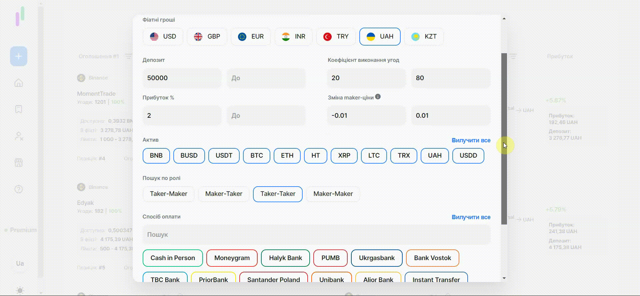
Task: Select the USD fiat currency chip
Action: pyautogui.click(x=163, y=37)
